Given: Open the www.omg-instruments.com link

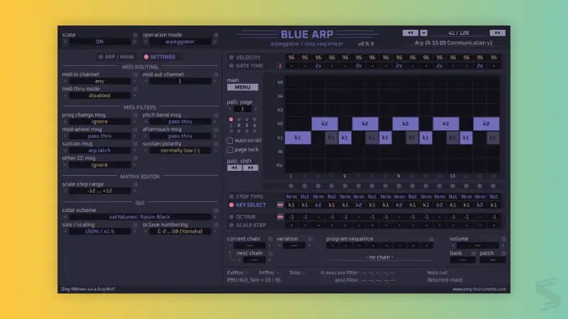Looking at the screenshot, I should (x=479, y=289).
